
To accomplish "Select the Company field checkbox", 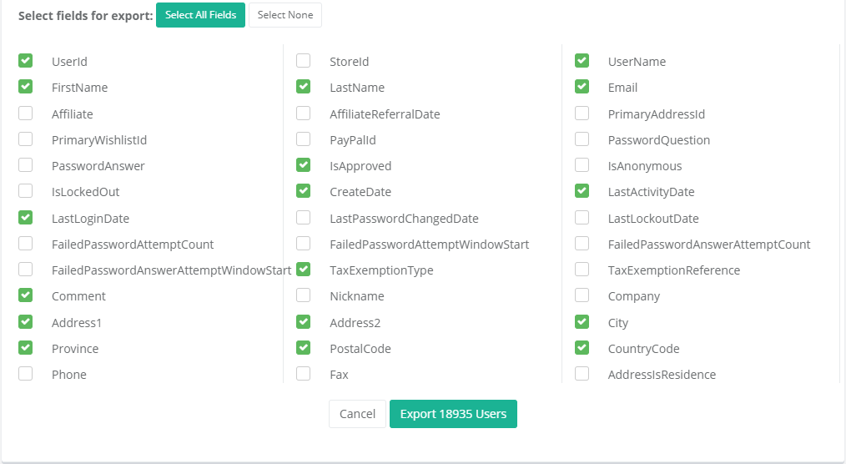I will (582, 295).
